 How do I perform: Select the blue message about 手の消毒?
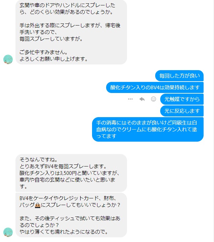tap(148, 129)
